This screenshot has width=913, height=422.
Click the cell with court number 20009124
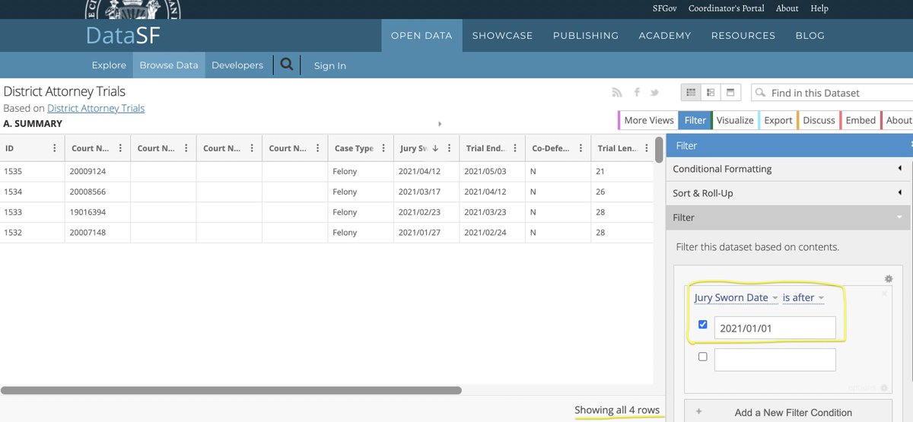coord(97,171)
